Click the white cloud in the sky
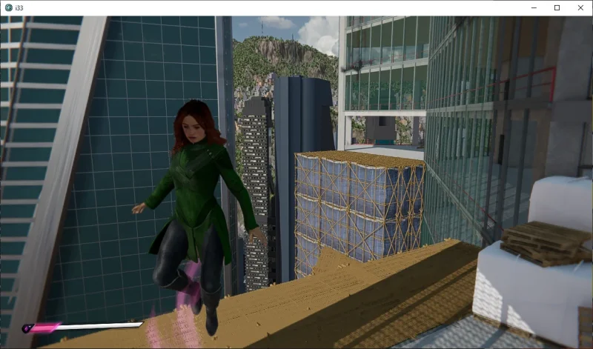The height and width of the screenshot is (349, 593). click(320, 33)
